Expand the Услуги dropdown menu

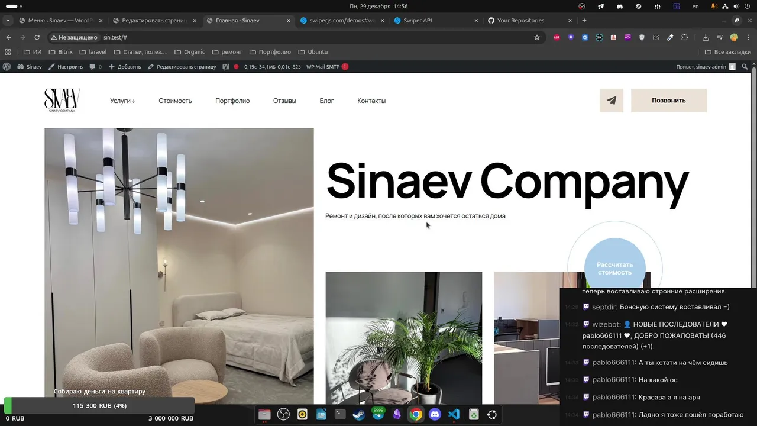(122, 101)
